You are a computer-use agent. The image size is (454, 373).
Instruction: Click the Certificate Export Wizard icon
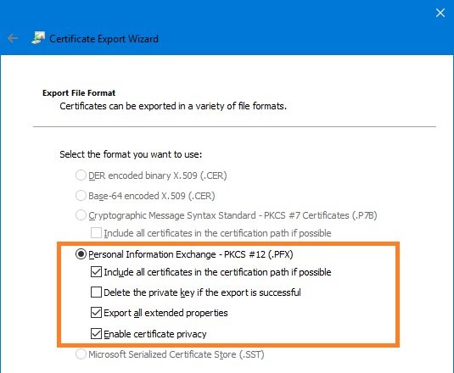38,38
